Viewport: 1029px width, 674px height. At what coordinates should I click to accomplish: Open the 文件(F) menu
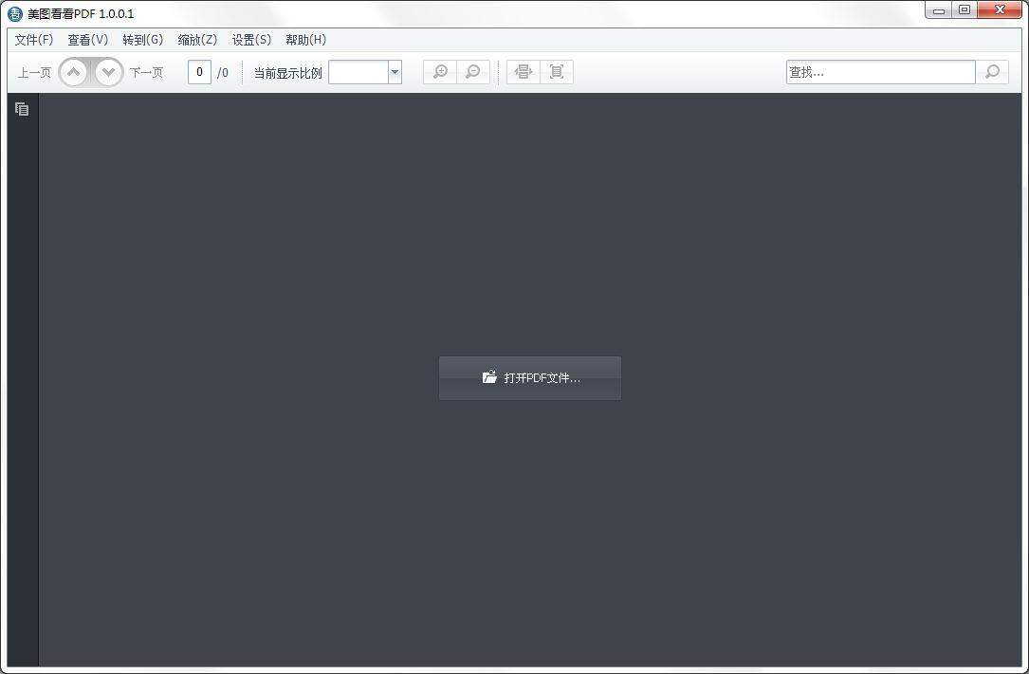(33, 39)
